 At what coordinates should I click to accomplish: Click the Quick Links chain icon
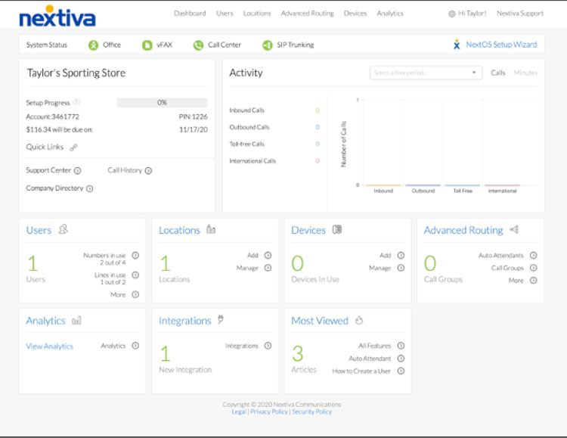(73, 148)
